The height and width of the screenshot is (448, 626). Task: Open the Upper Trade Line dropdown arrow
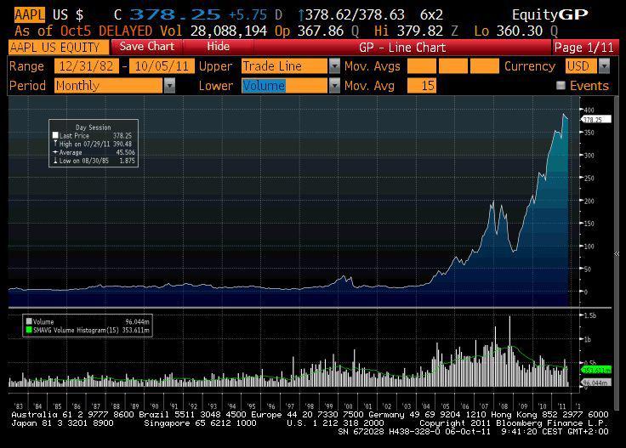click(x=334, y=65)
